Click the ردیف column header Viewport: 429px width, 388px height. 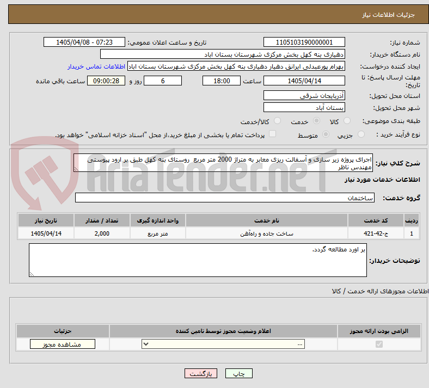[x=412, y=220]
